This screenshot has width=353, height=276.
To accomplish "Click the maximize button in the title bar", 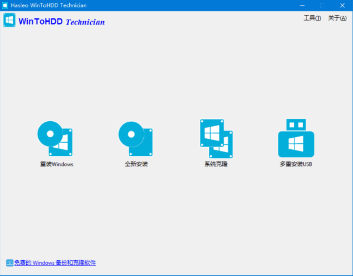I will [322, 5].
